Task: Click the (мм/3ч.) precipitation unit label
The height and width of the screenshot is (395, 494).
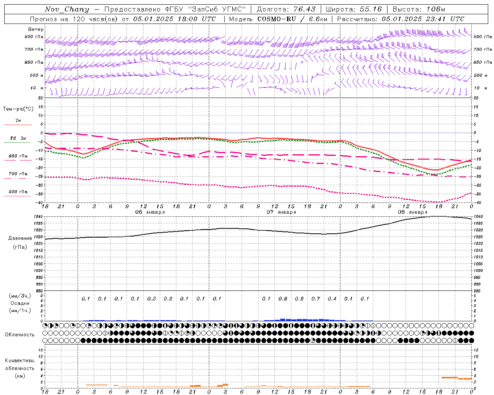Action: (20, 296)
